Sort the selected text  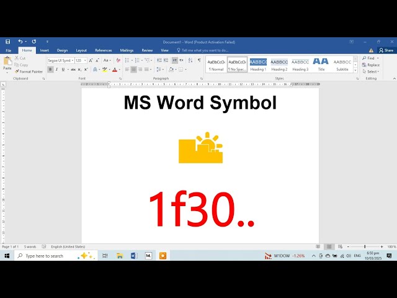click(190, 60)
